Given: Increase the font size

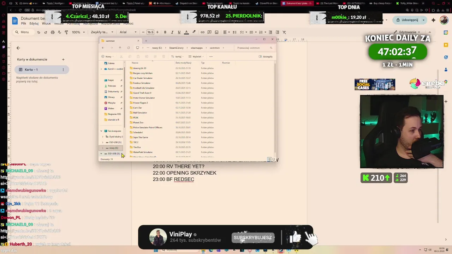Looking at the screenshot, I should (157, 32).
